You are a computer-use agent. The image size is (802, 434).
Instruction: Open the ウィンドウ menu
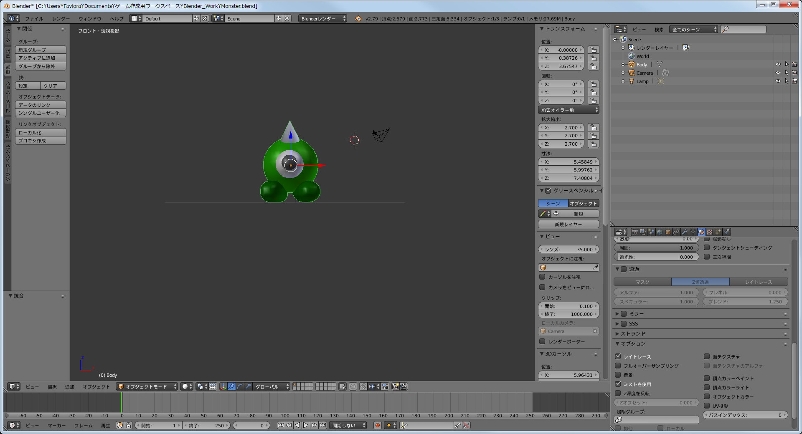[x=90, y=19]
